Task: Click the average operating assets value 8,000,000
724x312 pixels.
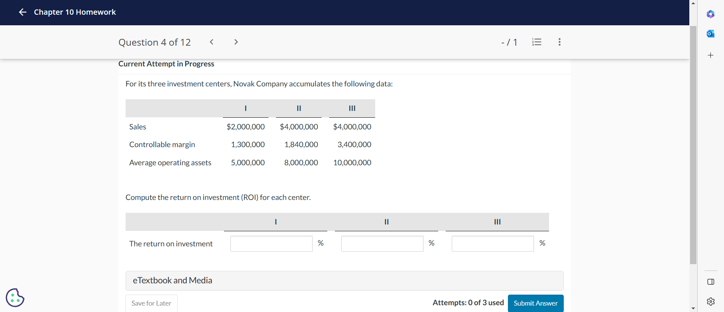Action: click(301, 163)
